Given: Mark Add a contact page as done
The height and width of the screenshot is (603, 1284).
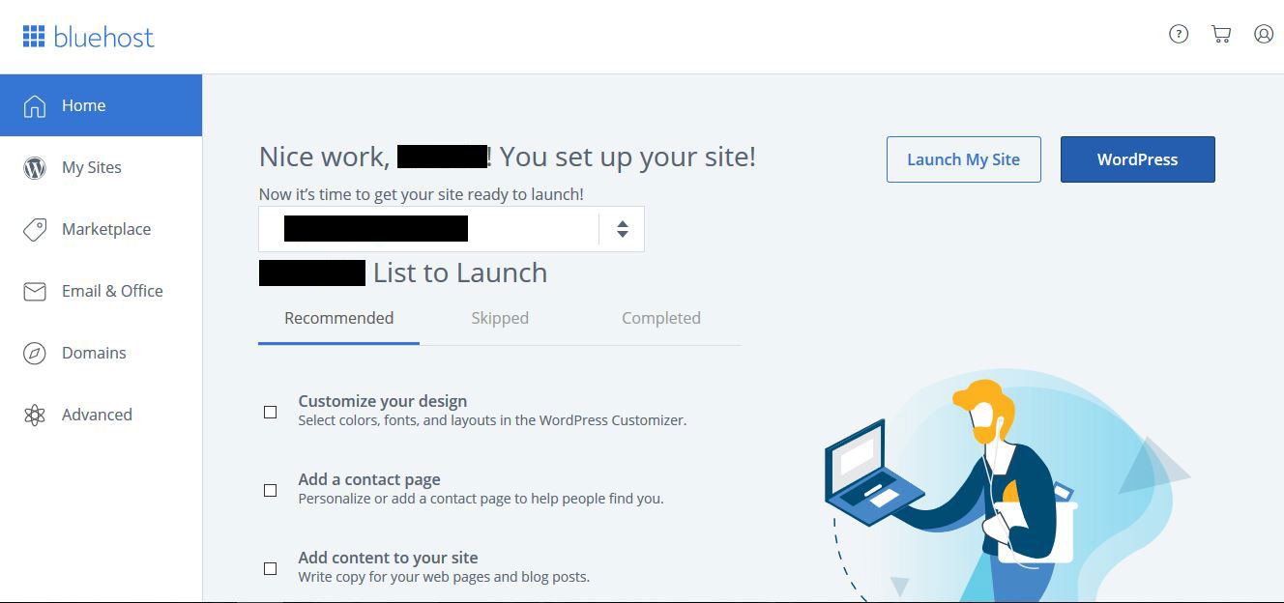Looking at the screenshot, I should [270, 490].
